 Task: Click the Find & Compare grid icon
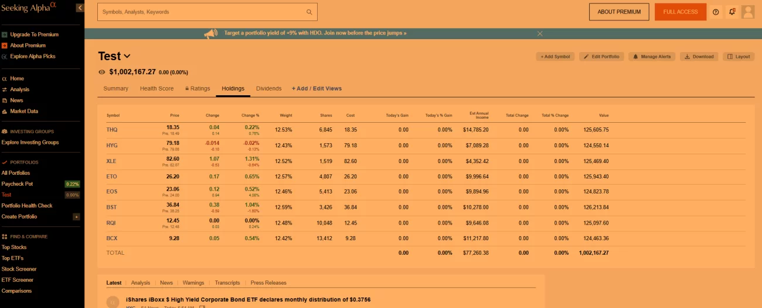[5, 237]
